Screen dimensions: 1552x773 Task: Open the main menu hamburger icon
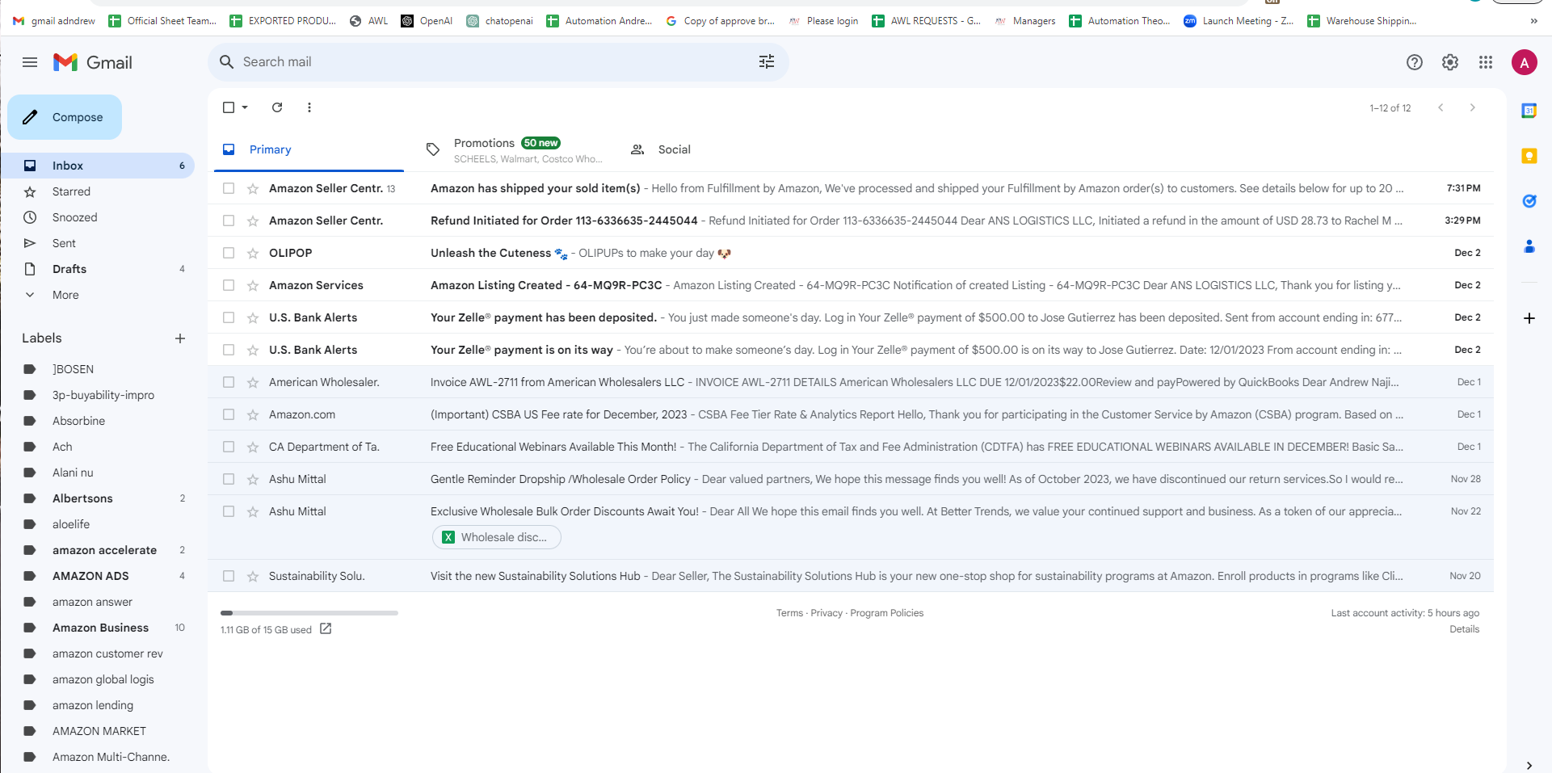click(x=30, y=62)
